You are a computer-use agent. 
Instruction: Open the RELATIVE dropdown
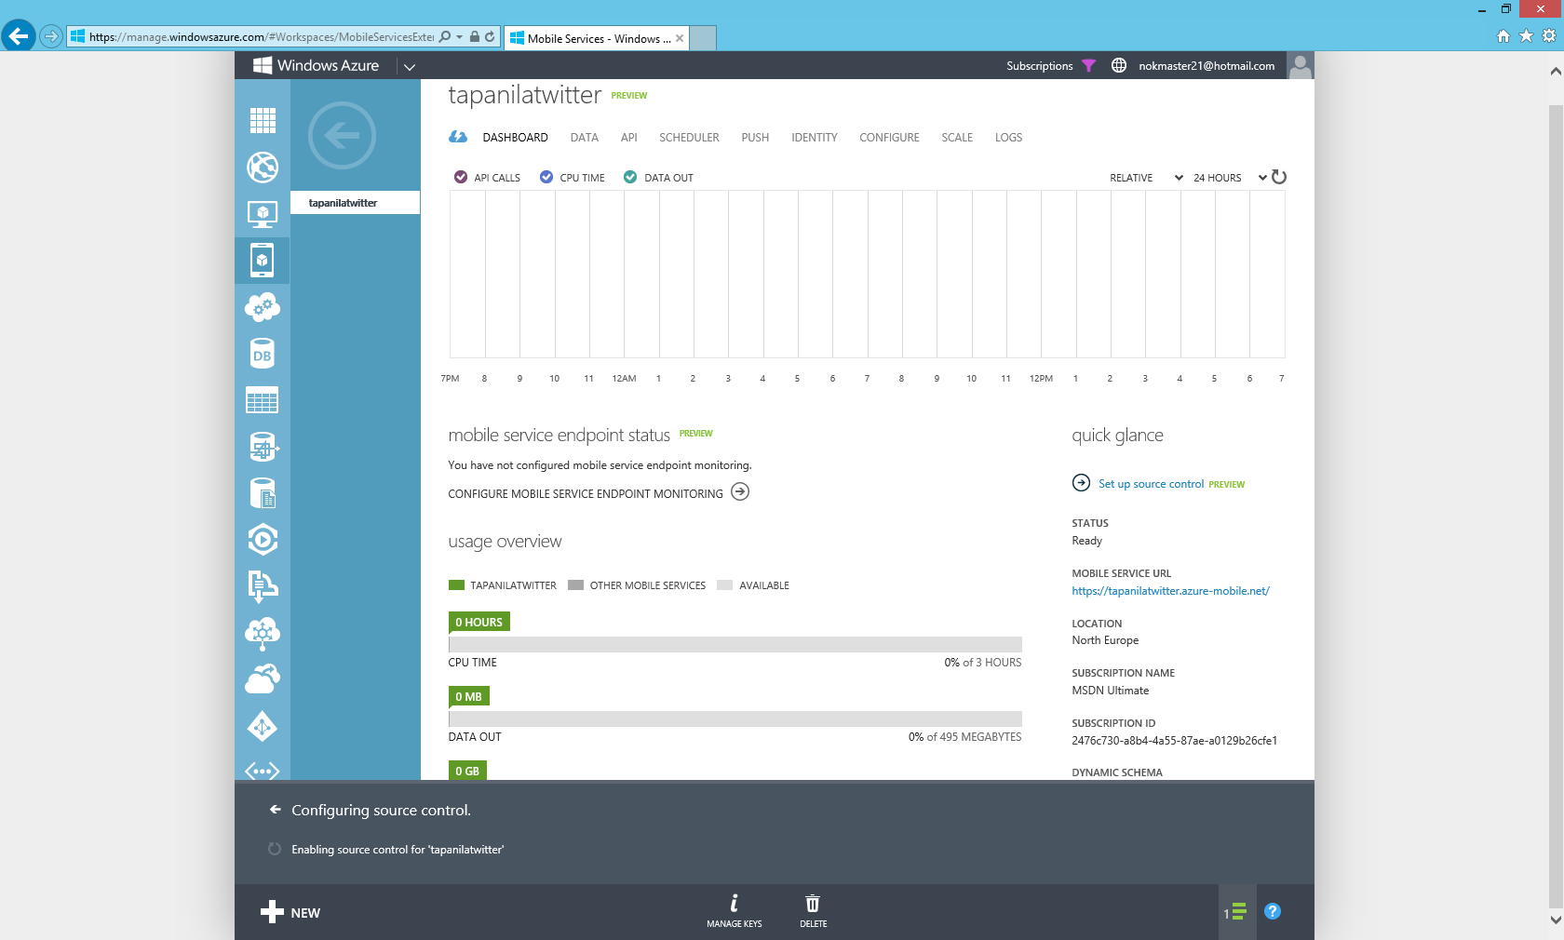point(1146,178)
